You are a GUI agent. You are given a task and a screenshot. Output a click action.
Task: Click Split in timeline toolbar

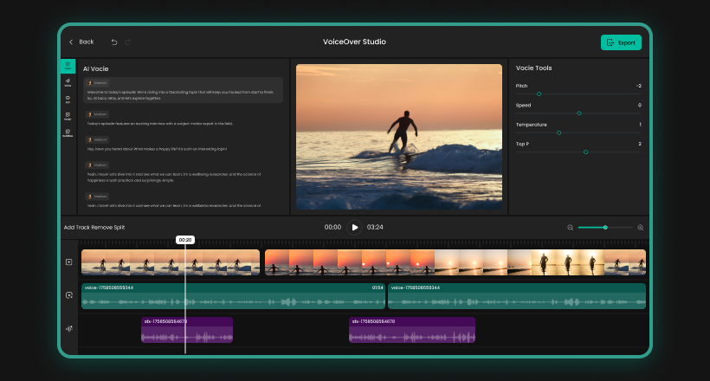pos(119,228)
